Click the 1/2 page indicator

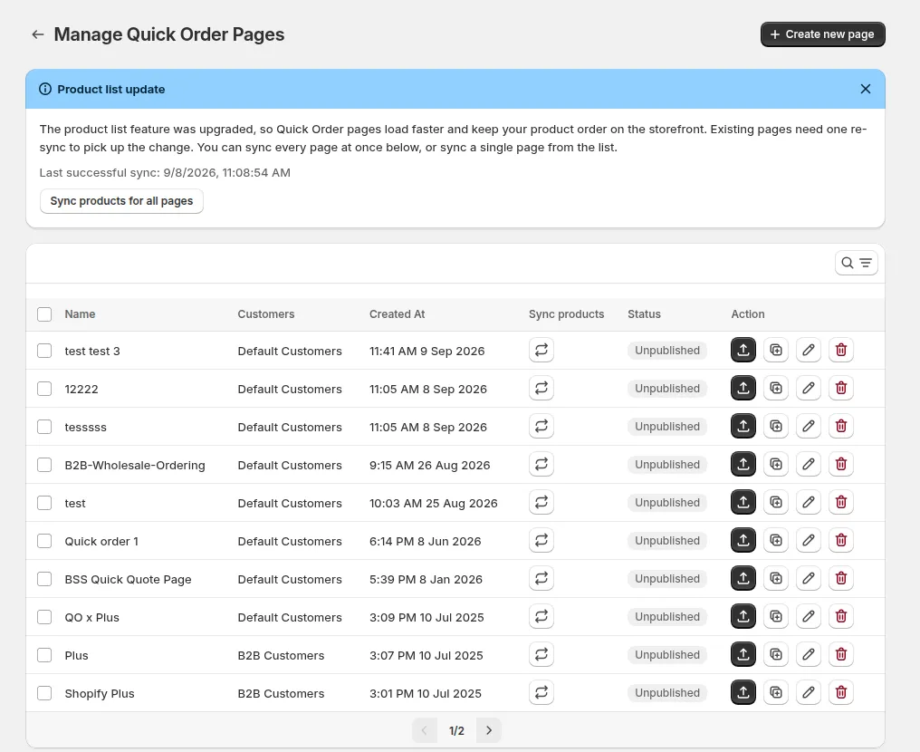456,731
